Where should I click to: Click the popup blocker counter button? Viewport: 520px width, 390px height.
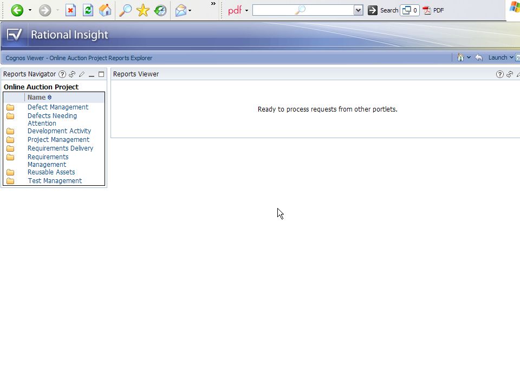[x=409, y=10]
